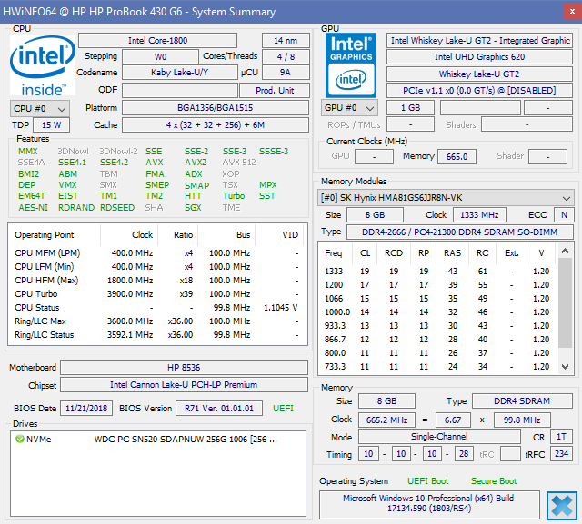The height and width of the screenshot is (524, 582).
Task: Click the Intel inside CPU logo
Action: pos(43,65)
